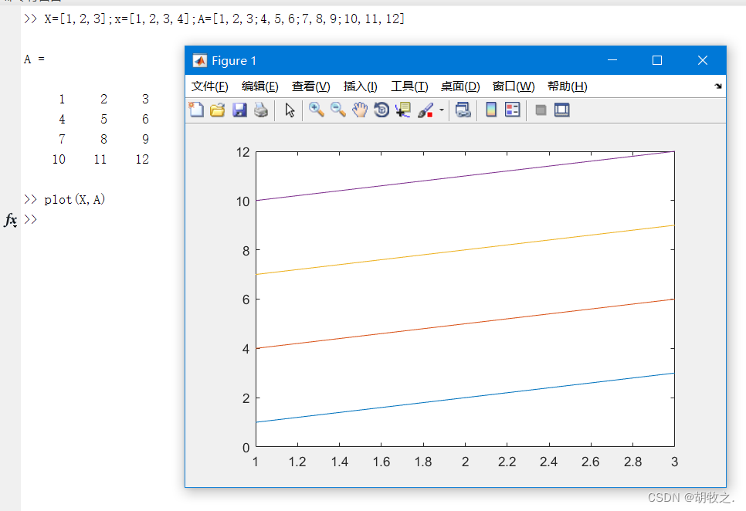Dock figure using arrow at menu bar end
The height and width of the screenshot is (511, 746).
click(x=718, y=86)
